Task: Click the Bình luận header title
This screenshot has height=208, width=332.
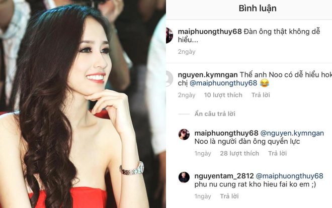Action: coord(258,8)
